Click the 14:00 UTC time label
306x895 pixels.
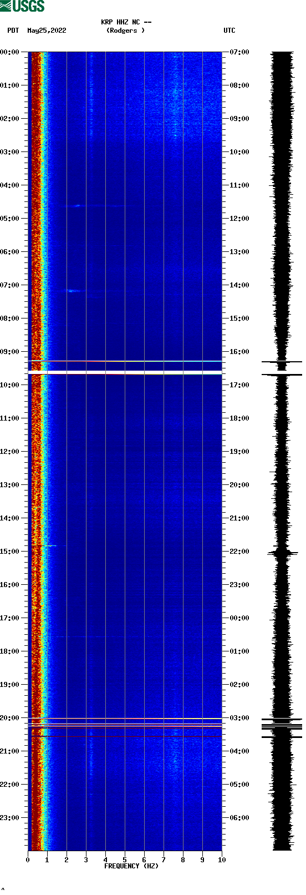click(239, 285)
